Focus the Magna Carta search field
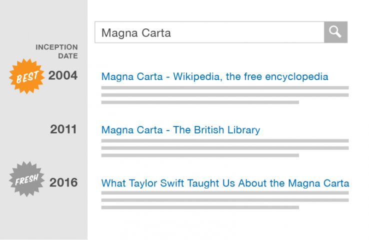 (x=209, y=32)
